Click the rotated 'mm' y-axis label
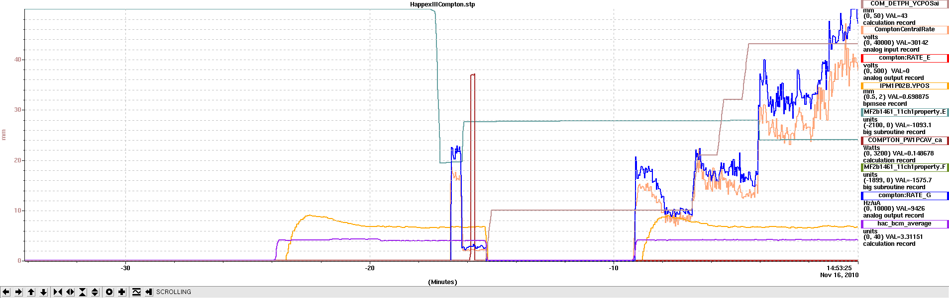Viewport: 949px width, 298px height. point(4,135)
